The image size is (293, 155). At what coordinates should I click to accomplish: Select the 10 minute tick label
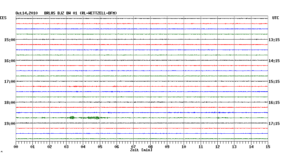[184, 147]
